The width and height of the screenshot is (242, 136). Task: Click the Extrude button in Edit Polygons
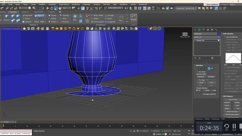pyautogui.click(x=227, y=102)
